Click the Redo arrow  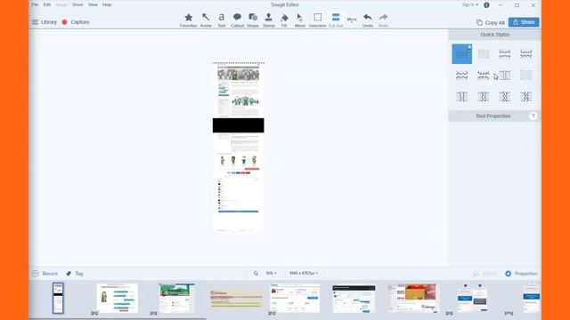pyautogui.click(x=383, y=20)
